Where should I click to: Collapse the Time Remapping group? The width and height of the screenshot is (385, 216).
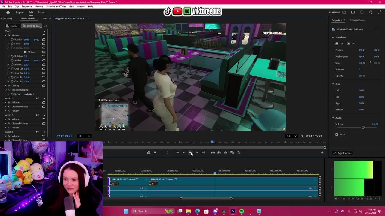pos(5,90)
